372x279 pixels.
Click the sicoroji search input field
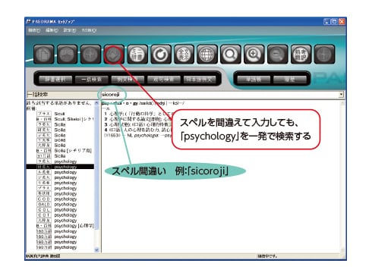tap(219, 95)
